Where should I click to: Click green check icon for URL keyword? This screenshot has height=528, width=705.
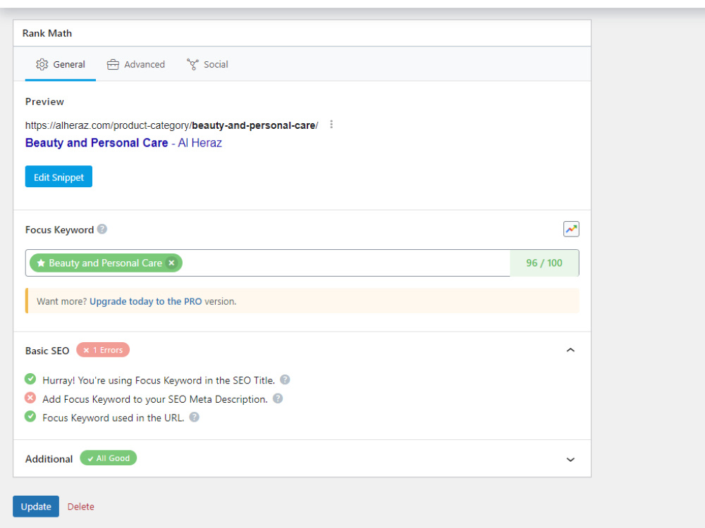30,417
